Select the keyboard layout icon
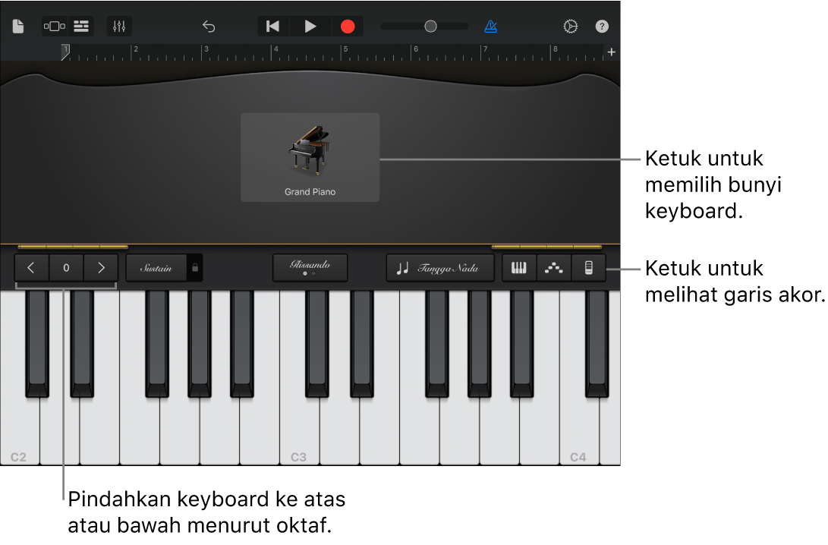 pyautogui.click(x=519, y=268)
